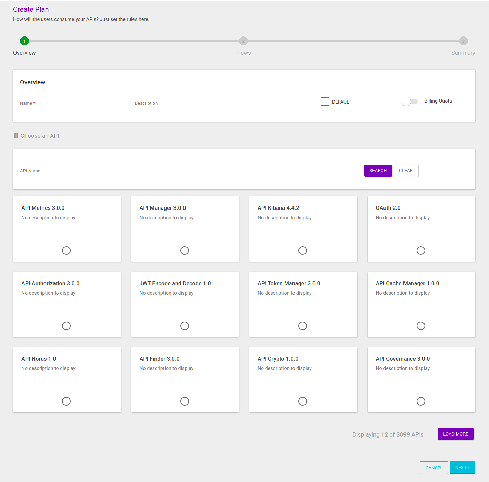Image resolution: width=489 pixels, height=482 pixels.
Task: Check the DEFAULT checkbox
Action: point(325,102)
